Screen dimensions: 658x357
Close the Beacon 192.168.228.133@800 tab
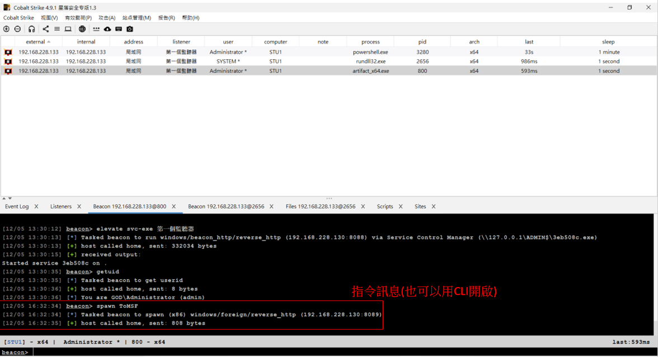tap(173, 206)
